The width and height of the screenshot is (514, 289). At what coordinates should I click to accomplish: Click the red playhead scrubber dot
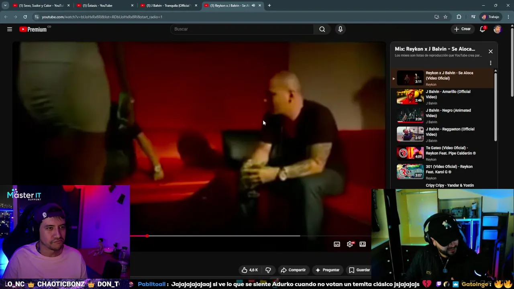(x=147, y=236)
